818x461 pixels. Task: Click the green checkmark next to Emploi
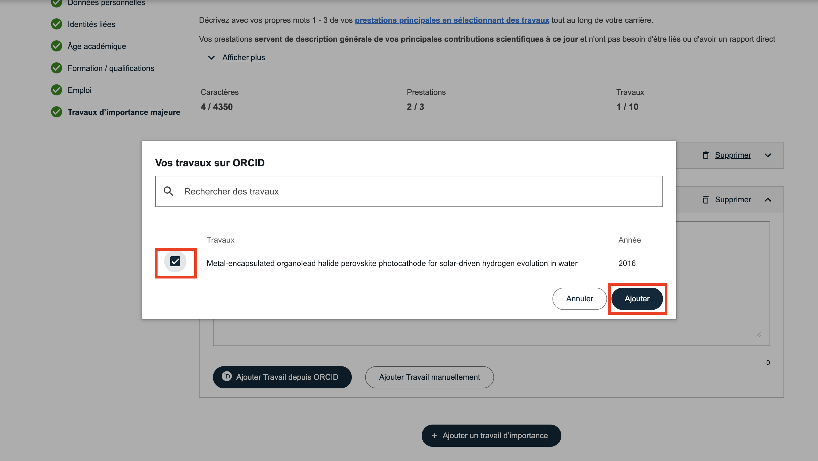[x=57, y=90]
